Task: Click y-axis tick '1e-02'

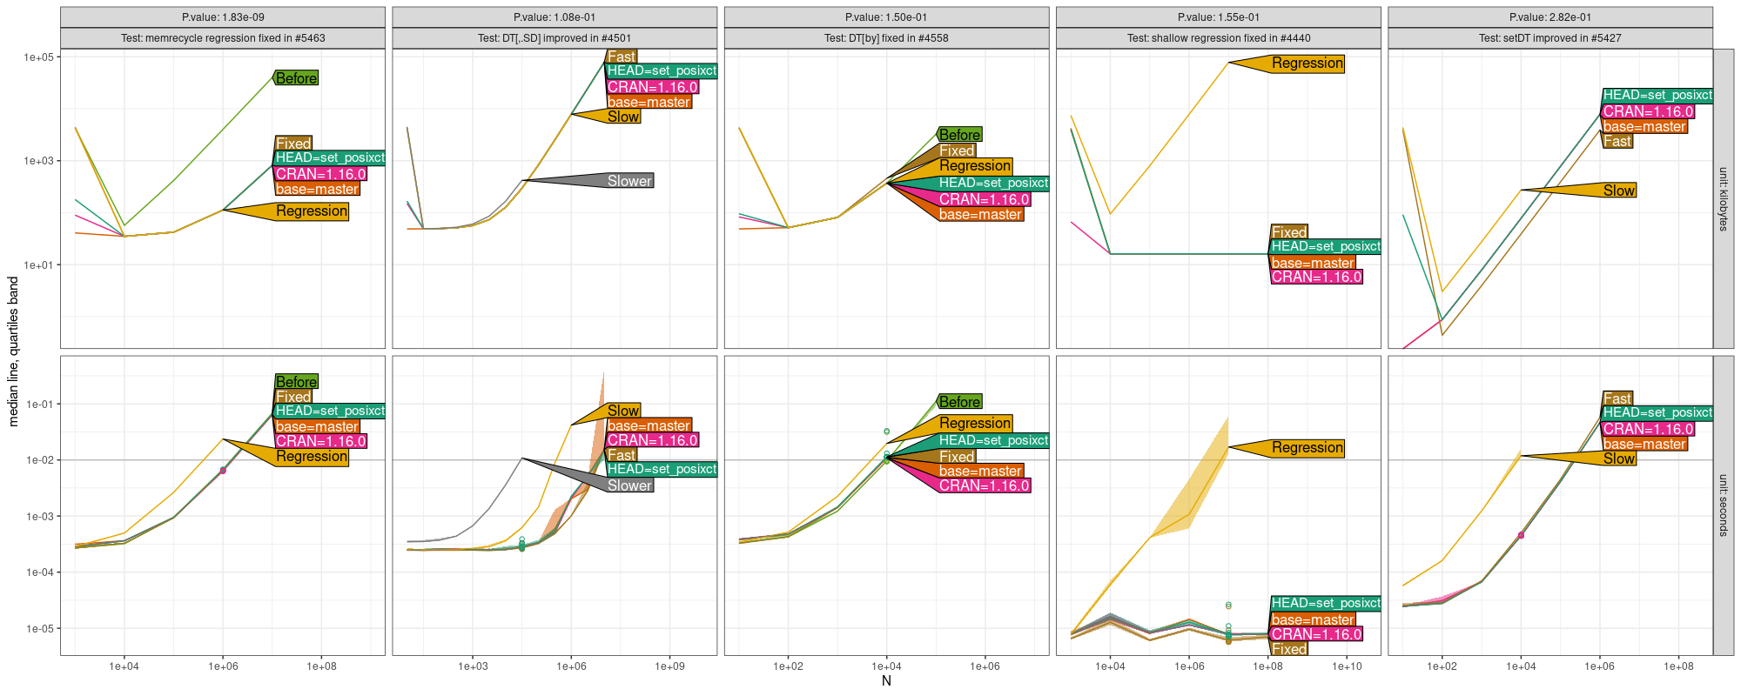Action: pos(40,460)
